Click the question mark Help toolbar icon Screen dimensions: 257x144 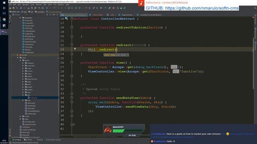pos(105,8)
